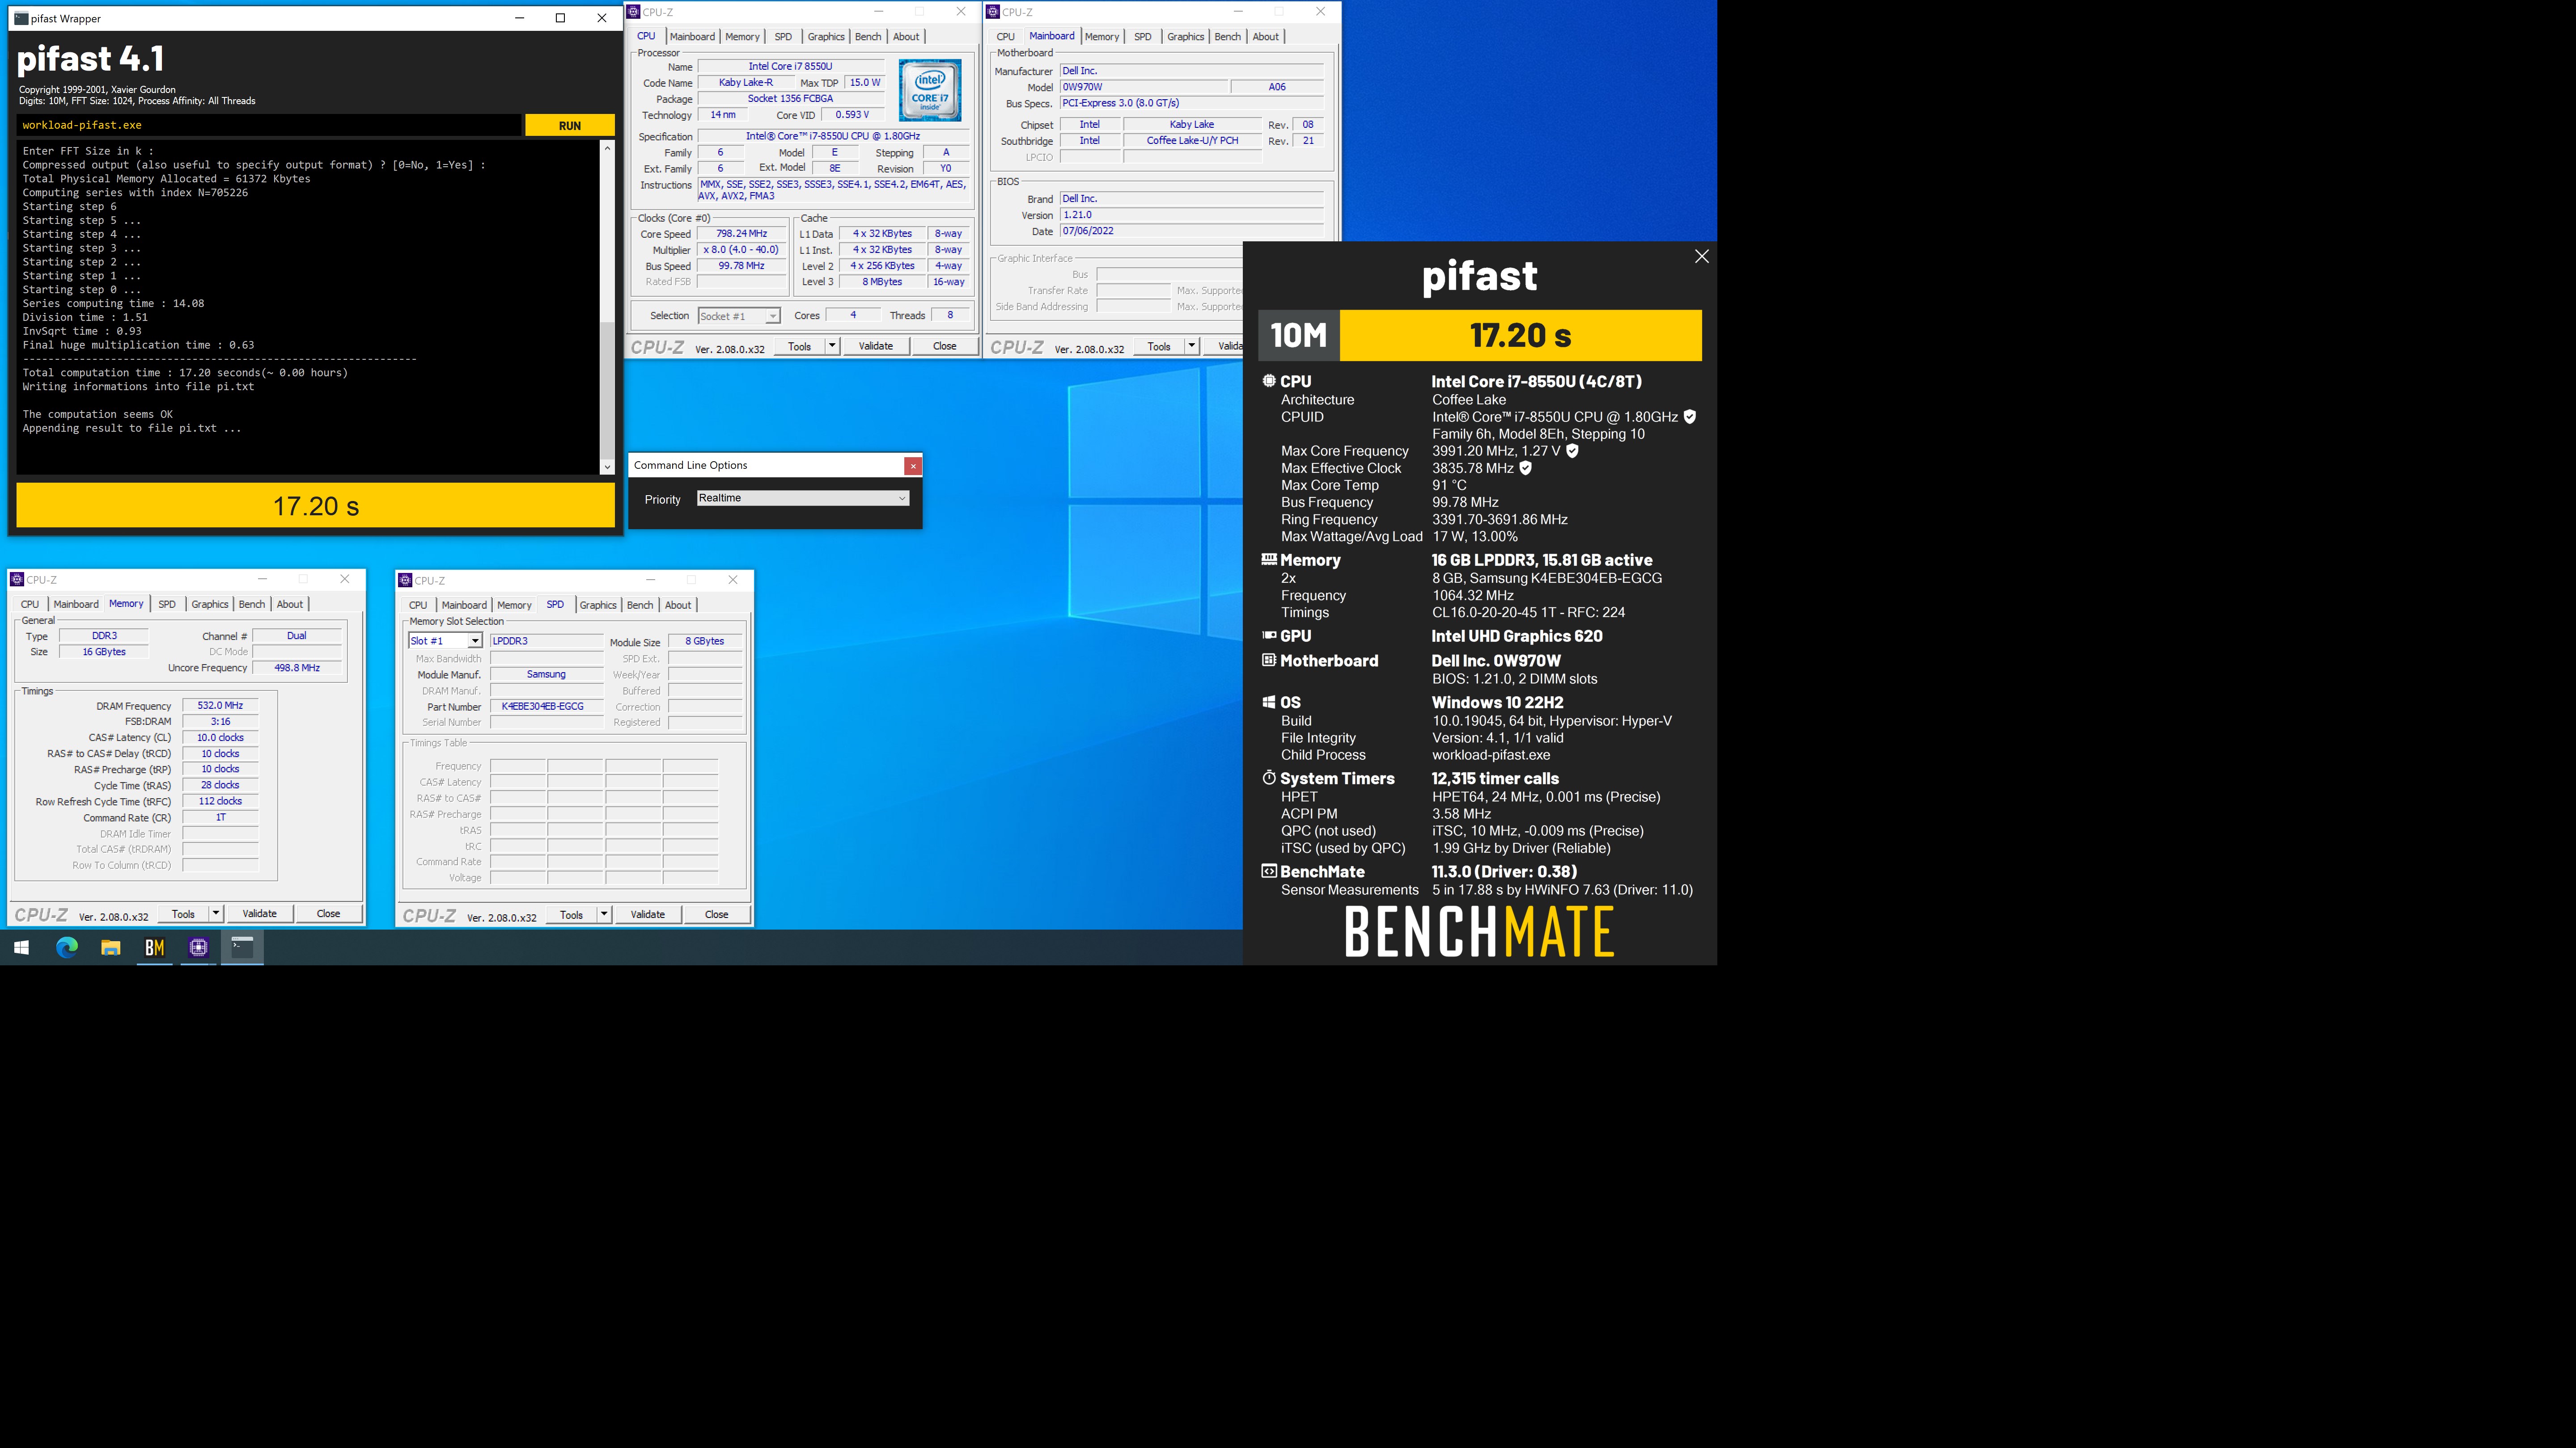
Task: Click the CPU chip icon in BenchMate panel
Action: coord(1269,381)
